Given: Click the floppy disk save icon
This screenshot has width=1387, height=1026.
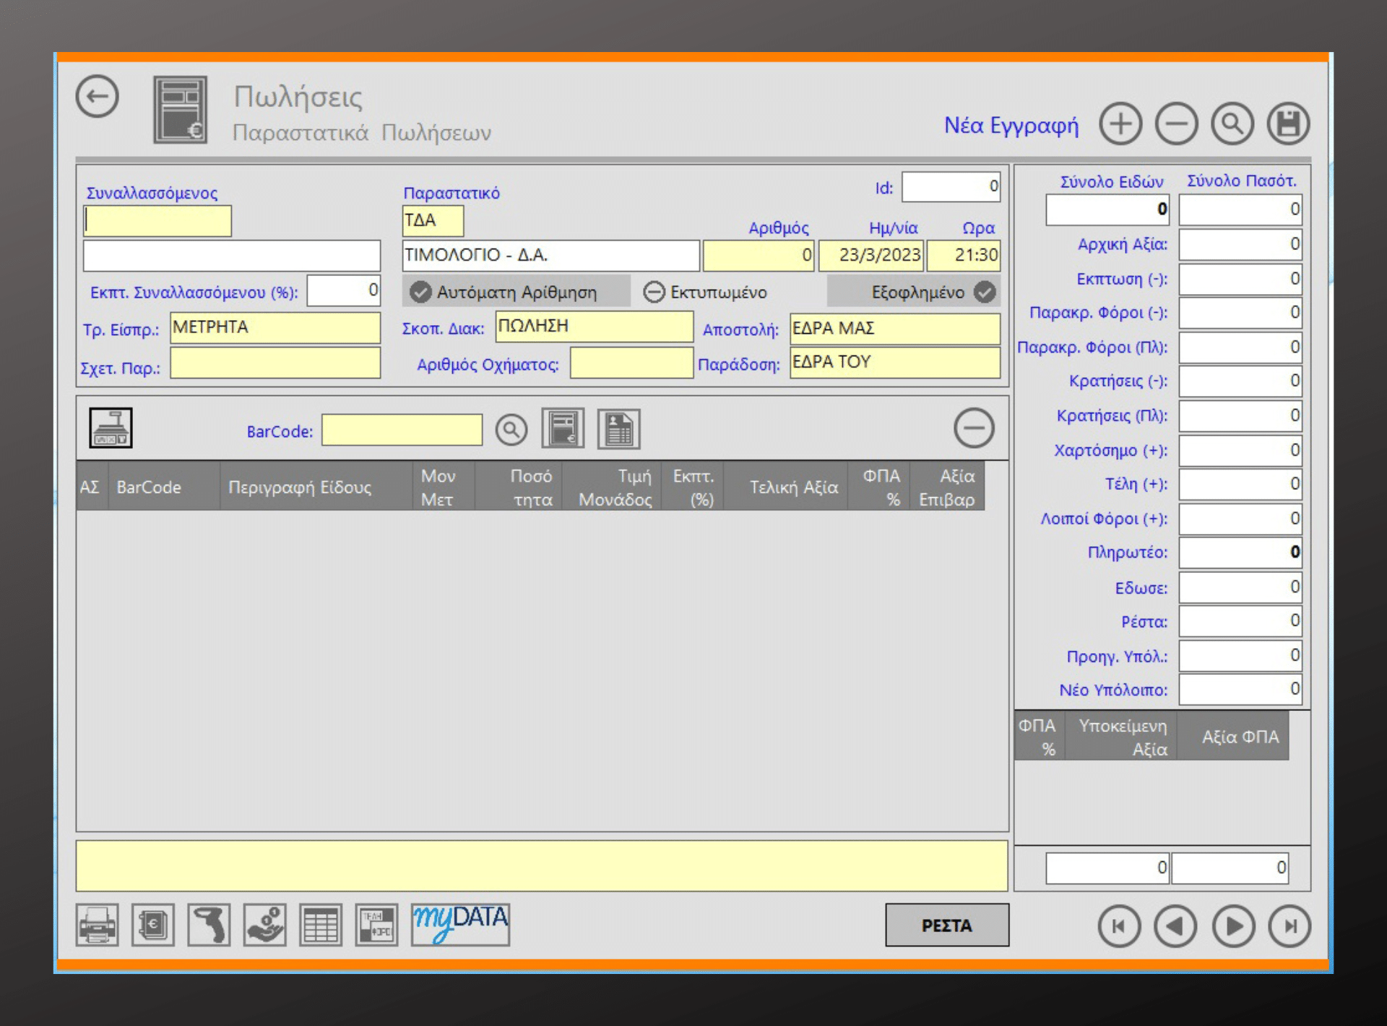Looking at the screenshot, I should (1289, 124).
